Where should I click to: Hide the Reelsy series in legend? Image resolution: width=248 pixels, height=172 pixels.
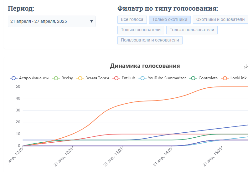(56, 78)
